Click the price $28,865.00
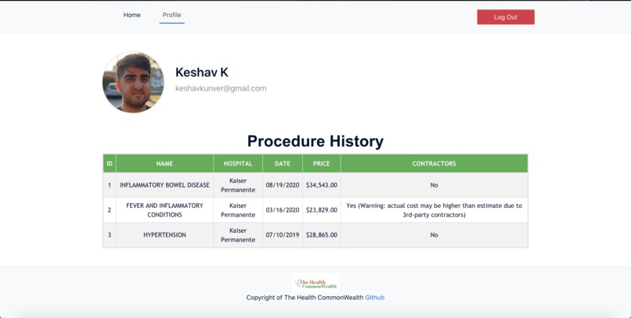The width and height of the screenshot is (631, 318). tap(322, 235)
